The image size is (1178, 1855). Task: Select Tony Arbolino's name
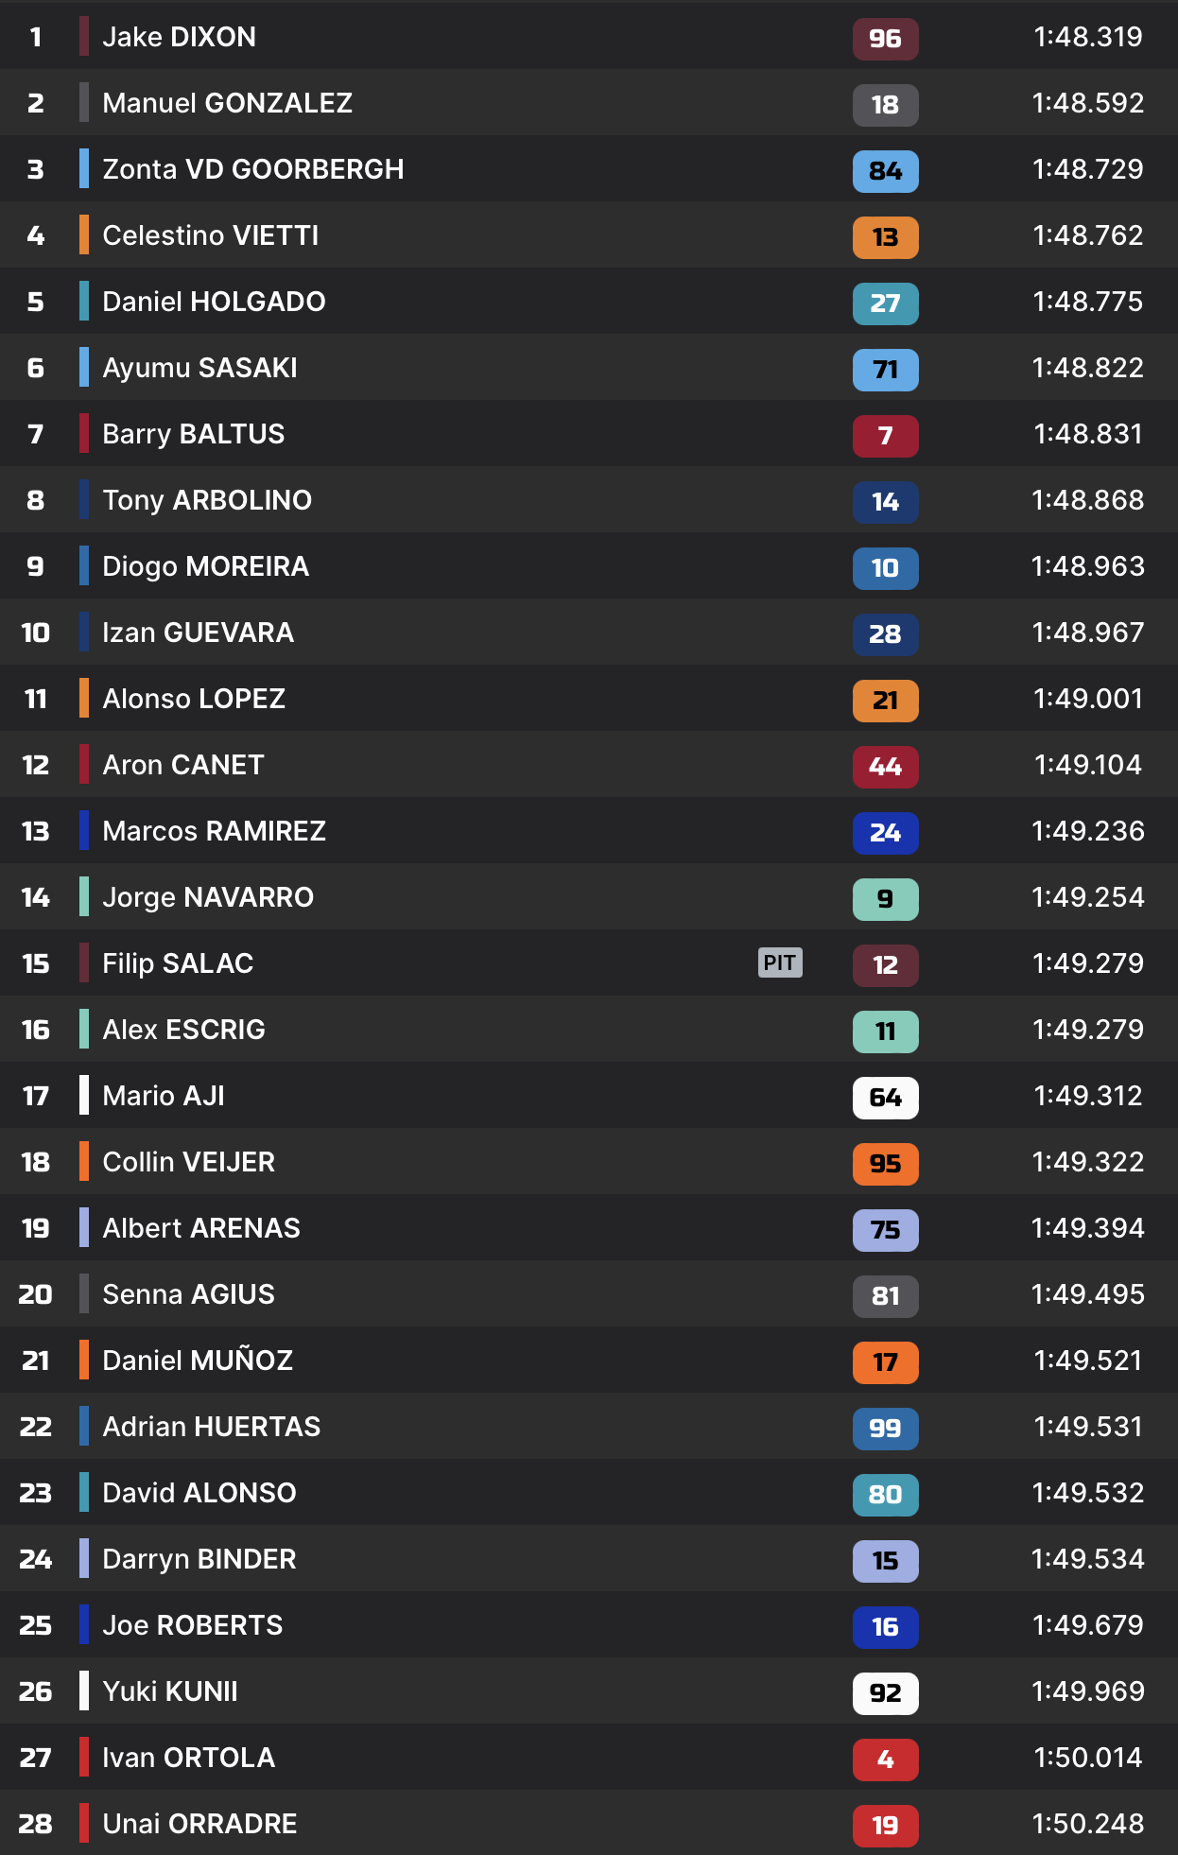click(207, 500)
